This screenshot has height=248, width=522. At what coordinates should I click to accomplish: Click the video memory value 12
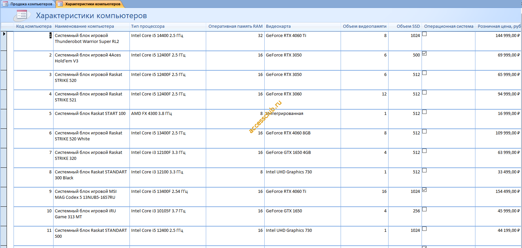click(364, 99)
